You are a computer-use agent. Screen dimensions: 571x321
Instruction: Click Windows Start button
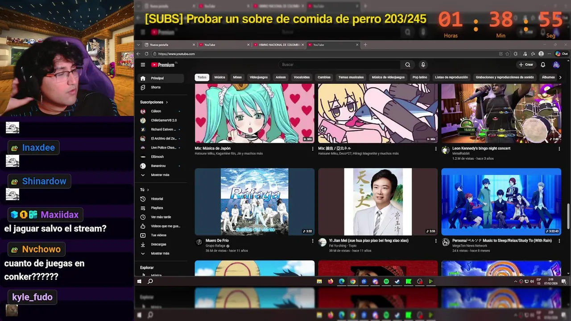(139, 281)
